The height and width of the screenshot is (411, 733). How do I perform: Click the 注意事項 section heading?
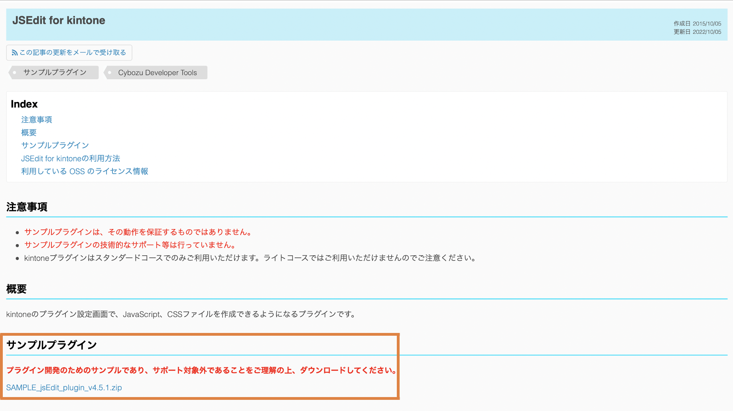27,207
